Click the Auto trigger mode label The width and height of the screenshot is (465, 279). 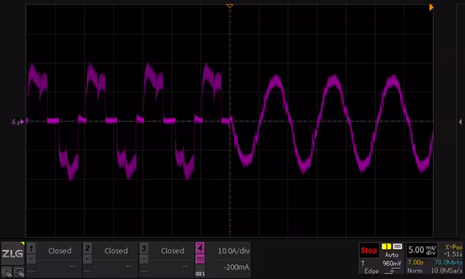(391, 255)
